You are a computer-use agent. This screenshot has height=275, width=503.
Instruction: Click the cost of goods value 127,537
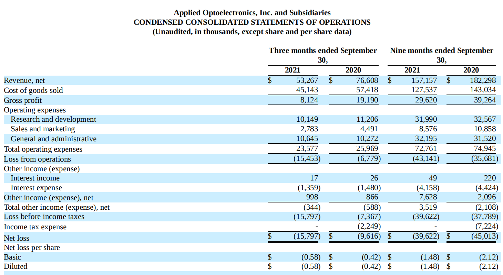tap(424, 90)
